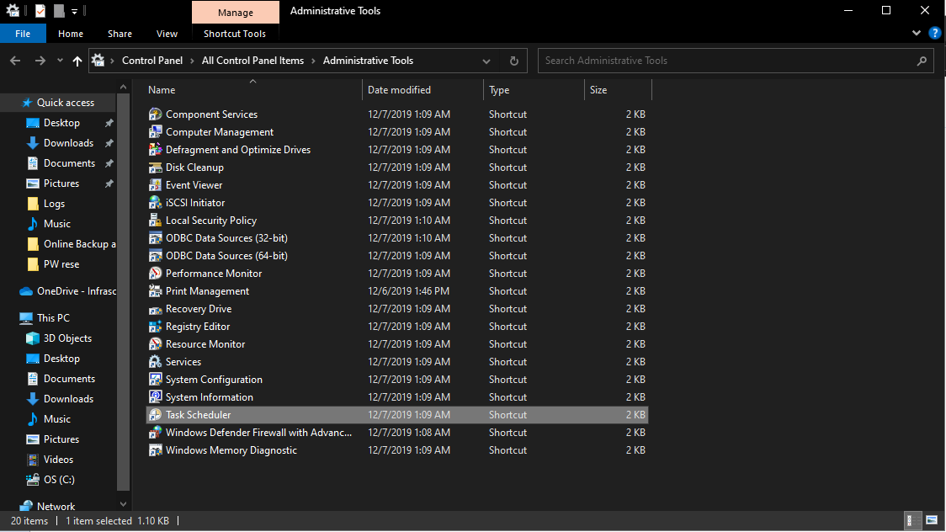Switch to the View ribbon tab
The height and width of the screenshot is (532, 946).
pos(167,34)
